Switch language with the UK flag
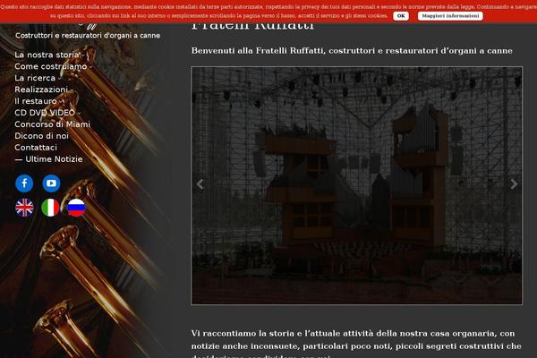Viewport: 537px width, 358px height. [24, 208]
